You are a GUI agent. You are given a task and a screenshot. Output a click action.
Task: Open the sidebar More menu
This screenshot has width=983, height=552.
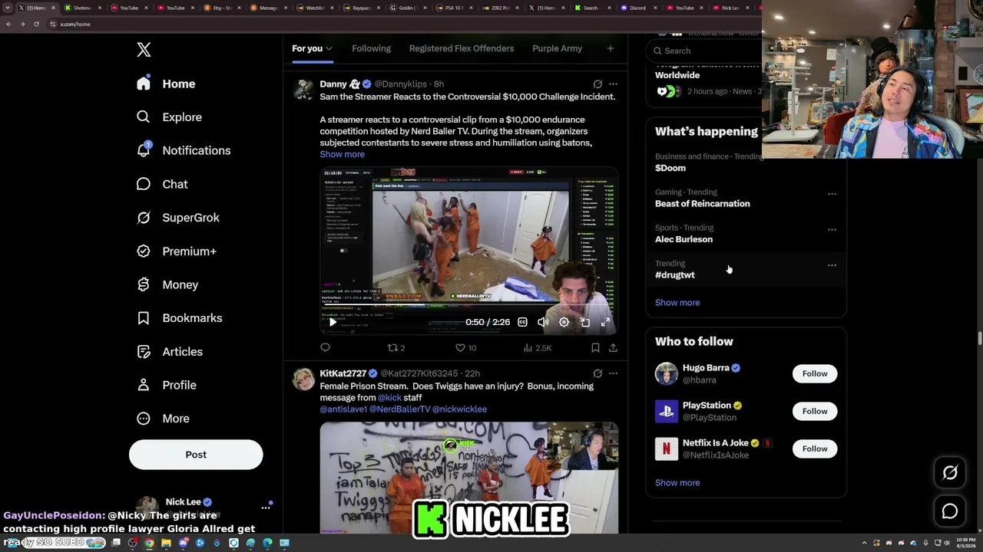[163, 419]
